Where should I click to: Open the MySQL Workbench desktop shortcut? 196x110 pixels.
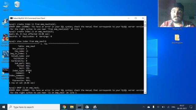coord(6,57)
